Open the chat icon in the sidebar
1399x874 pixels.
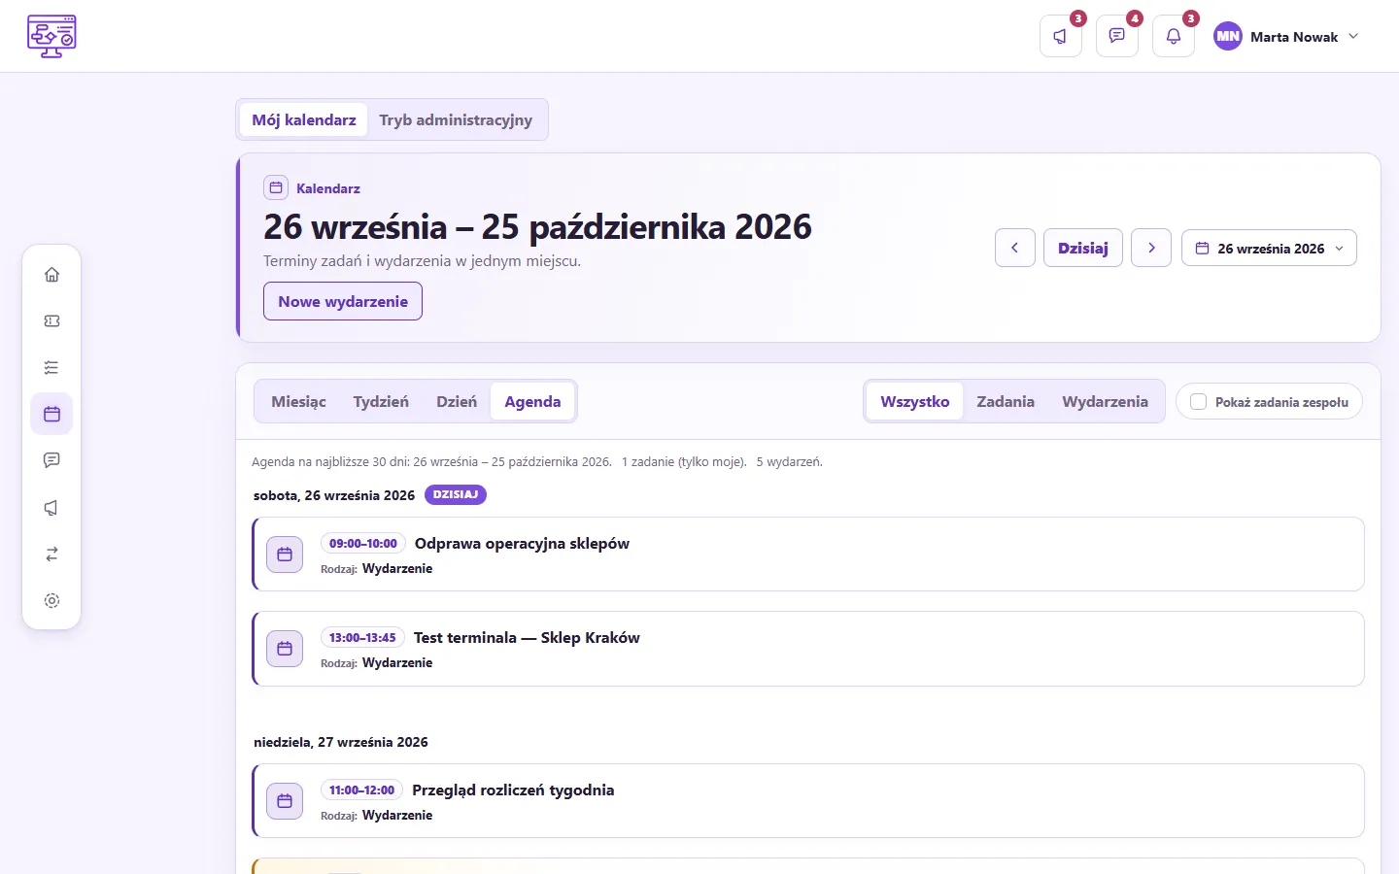pos(52,460)
